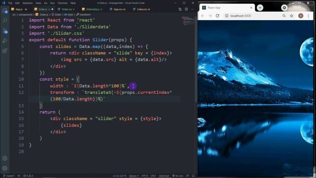Click 'CRLF' end of line setting

(153, 176)
